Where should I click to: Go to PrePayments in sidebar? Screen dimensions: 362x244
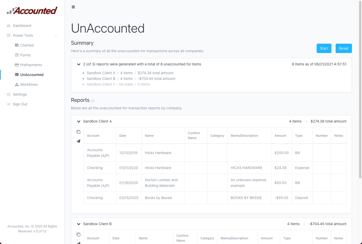click(x=31, y=65)
